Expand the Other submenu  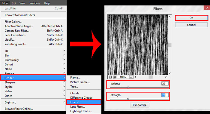[34, 96]
